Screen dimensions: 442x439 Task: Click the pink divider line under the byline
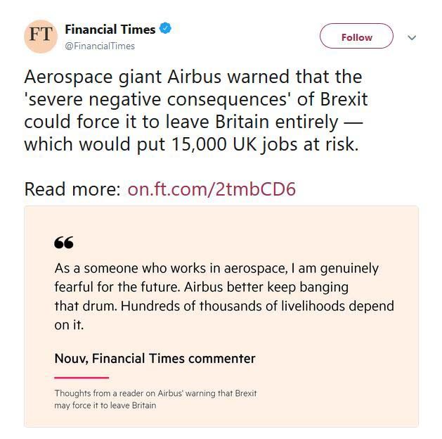tap(81, 378)
